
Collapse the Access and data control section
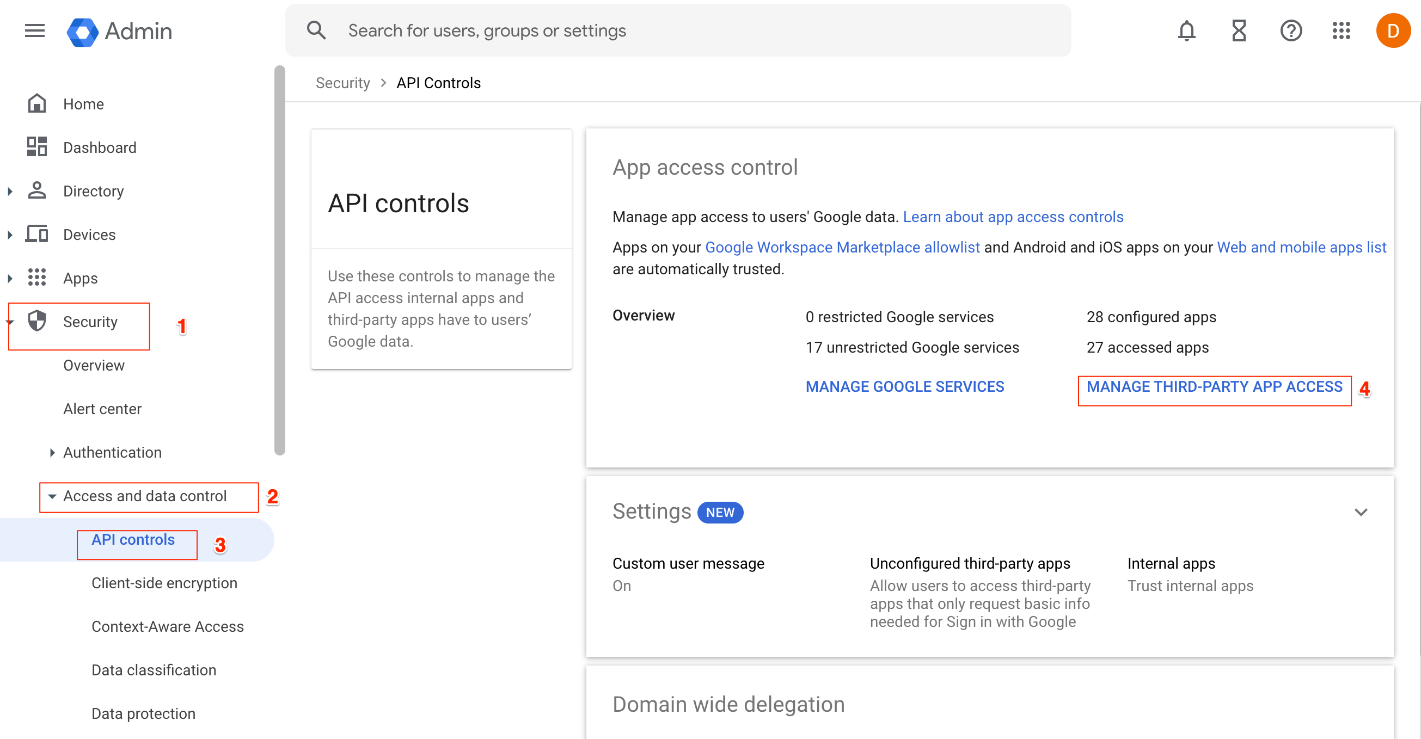point(51,496)
